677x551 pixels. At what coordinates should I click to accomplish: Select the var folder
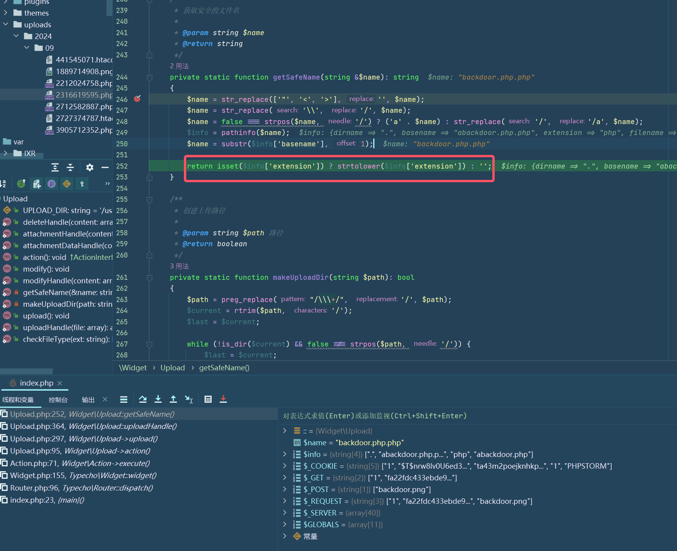pos(18,142)
